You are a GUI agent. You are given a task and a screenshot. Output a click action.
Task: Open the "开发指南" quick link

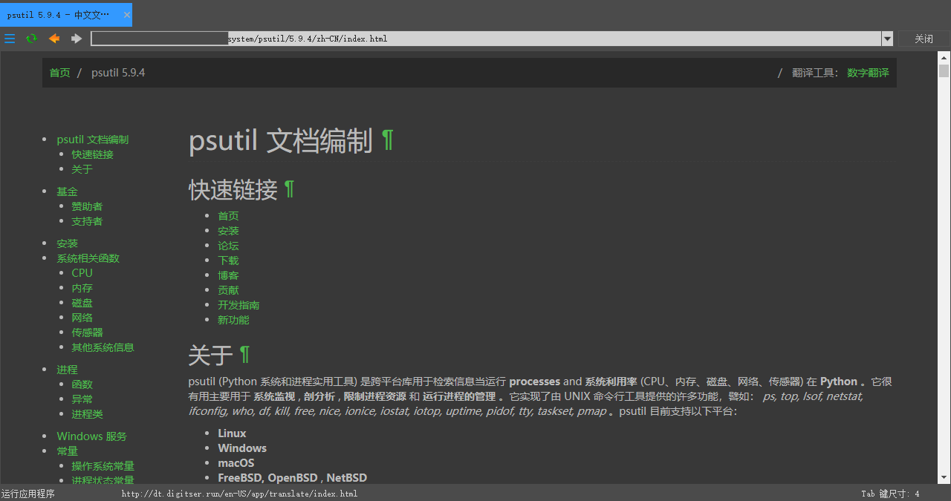pyautogui.click(x=238, y=304)
